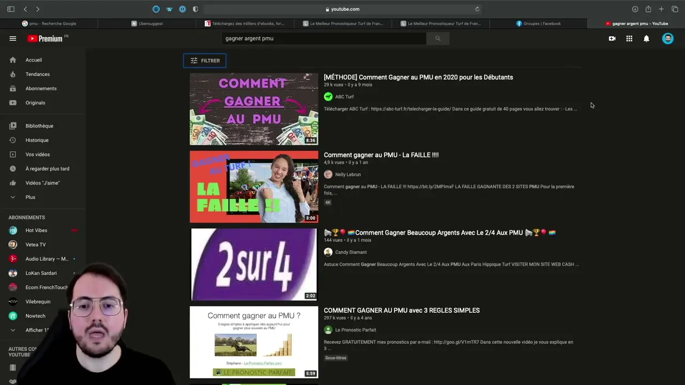The image size is (685, 385).
Task: Open the YouTube apps grid icon
Action: [629, 38]
